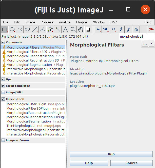Click the morphological search input field
Image resolution: width=155 pixels, height=168 pixels.
(x=137, y=37)
